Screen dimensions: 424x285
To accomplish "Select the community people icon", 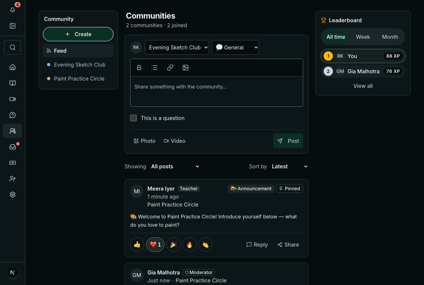I will tap(13, 131).
